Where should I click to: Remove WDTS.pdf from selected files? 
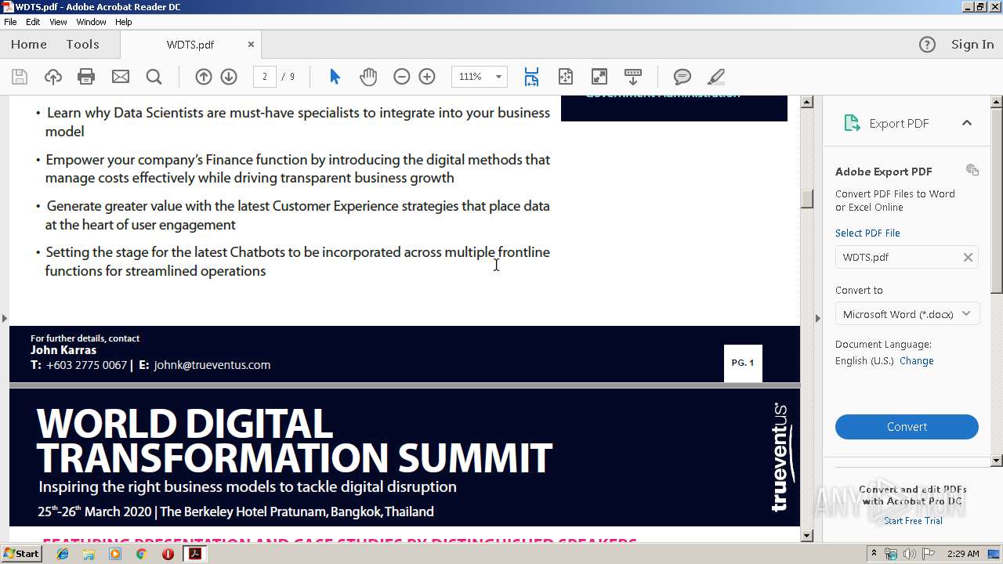pyautogui.click(x=968, y=257)
